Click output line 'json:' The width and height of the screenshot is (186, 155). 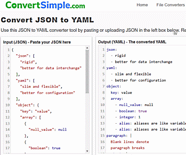112,49
